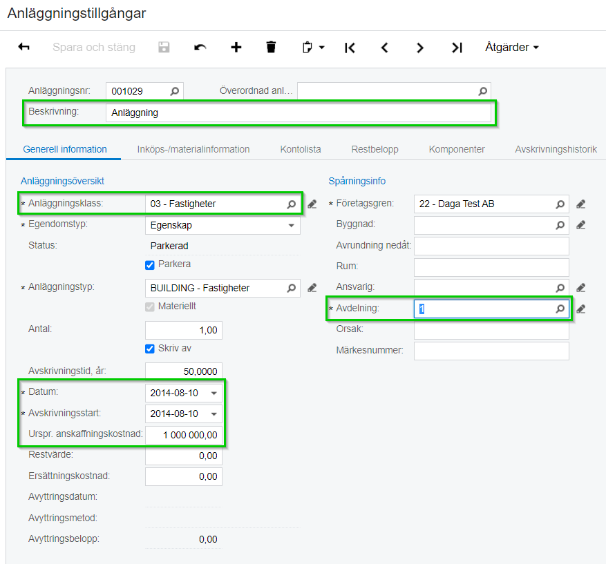Click the Restvärde input field
This screenshot has height=564, width=606.
184,456
